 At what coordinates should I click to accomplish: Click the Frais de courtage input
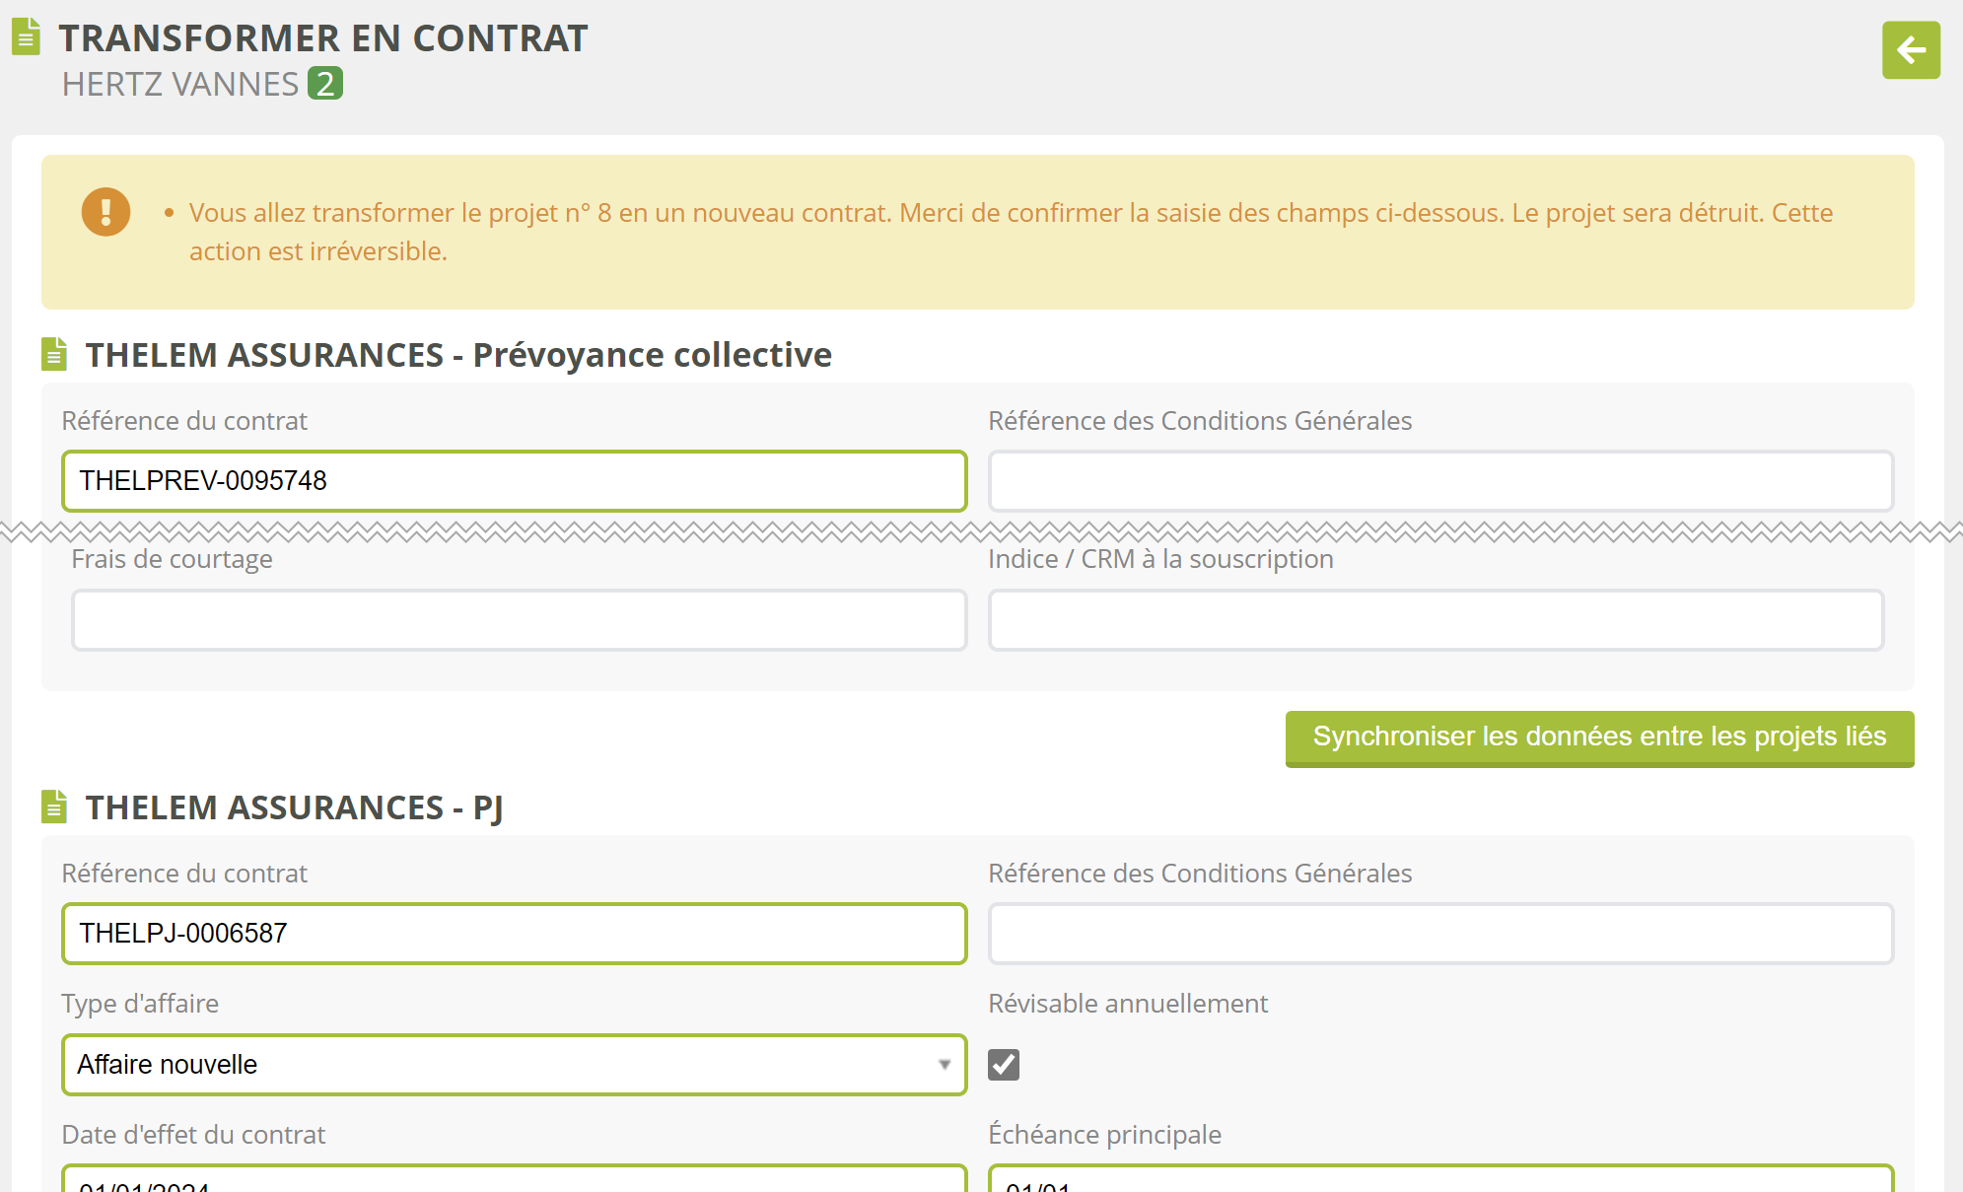click(x=519, y=620)
